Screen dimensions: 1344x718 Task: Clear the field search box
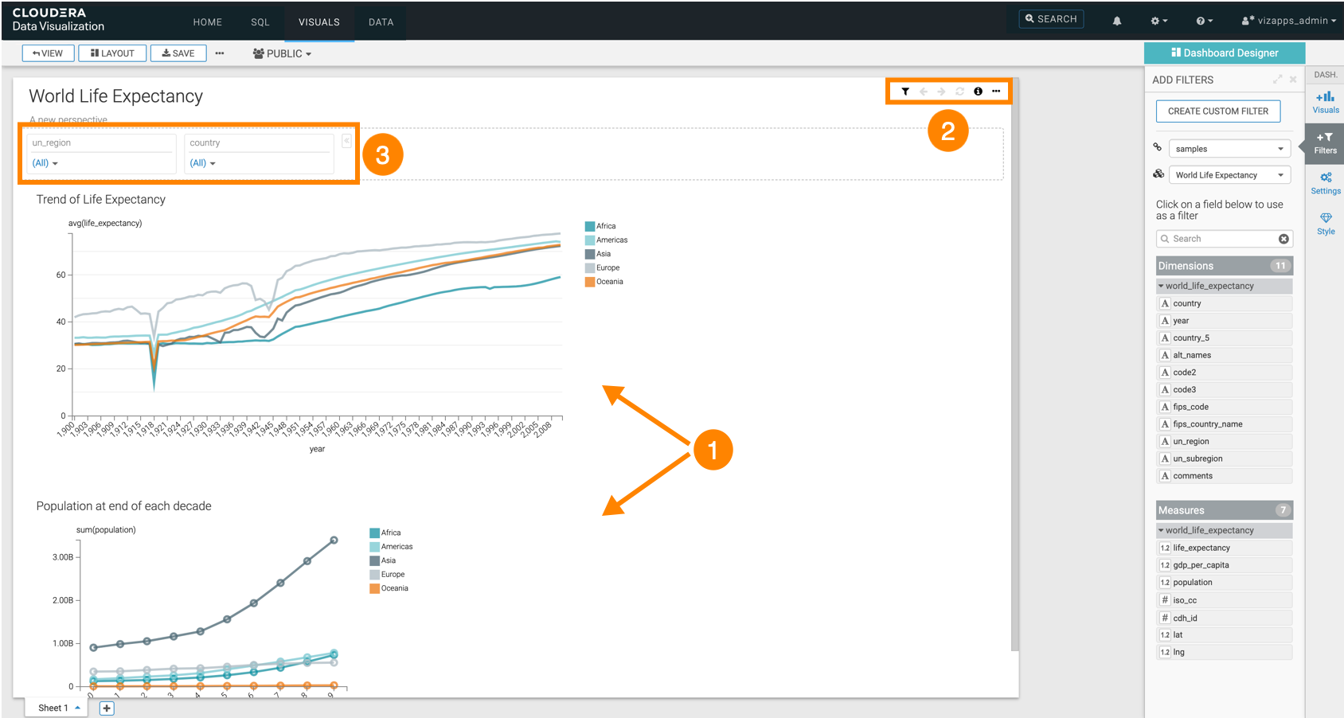(x=1283, y=239)
